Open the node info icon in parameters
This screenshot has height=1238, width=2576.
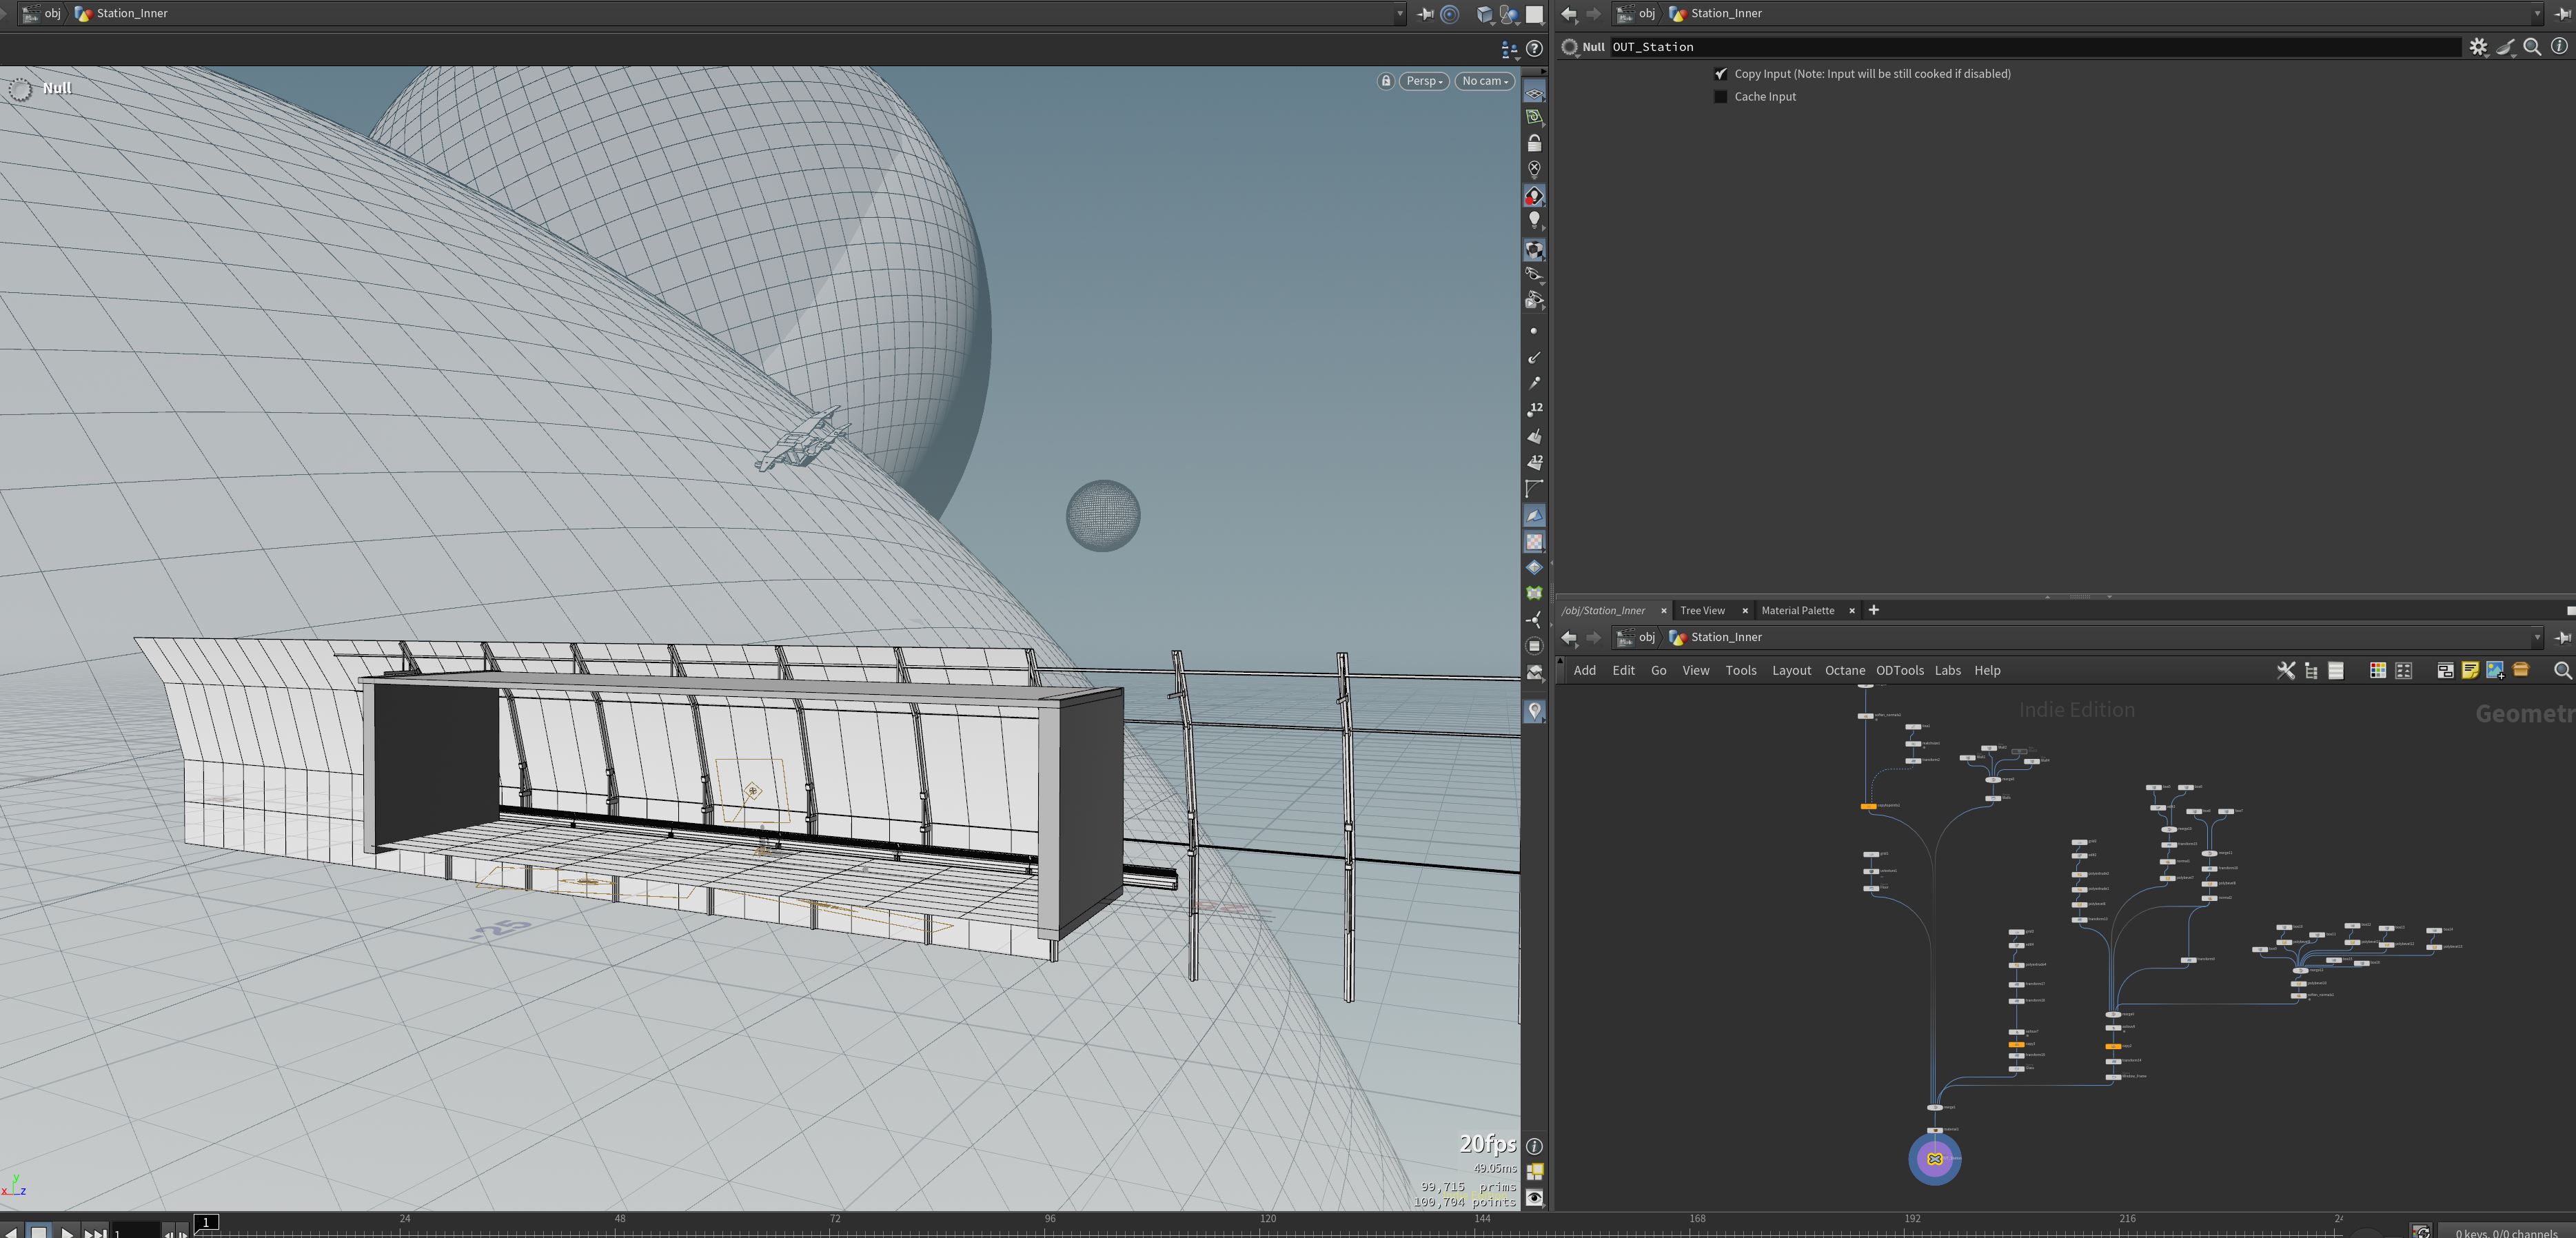(x=2559, y=47)
